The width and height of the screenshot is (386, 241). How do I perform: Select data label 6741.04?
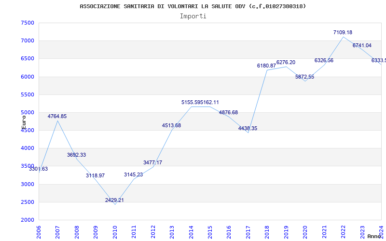tap(362, 45)
